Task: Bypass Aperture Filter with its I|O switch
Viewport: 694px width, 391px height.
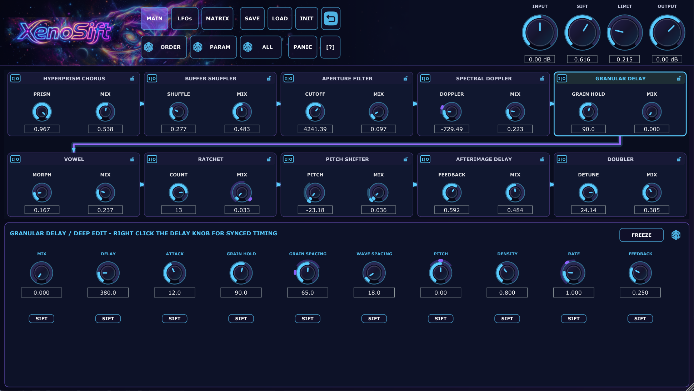Action: (x=289, y=79)
